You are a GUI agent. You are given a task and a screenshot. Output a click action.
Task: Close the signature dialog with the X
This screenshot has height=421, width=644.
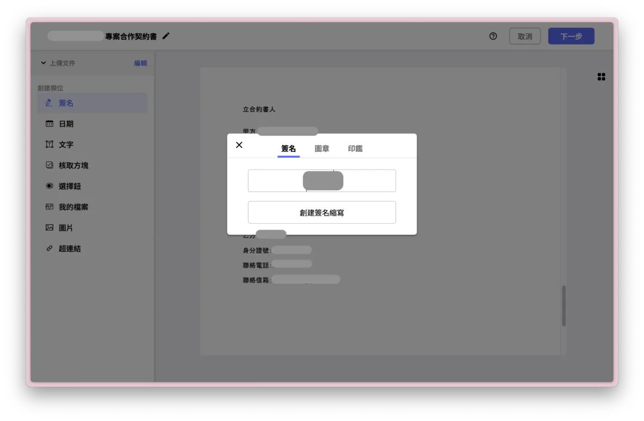239,145
